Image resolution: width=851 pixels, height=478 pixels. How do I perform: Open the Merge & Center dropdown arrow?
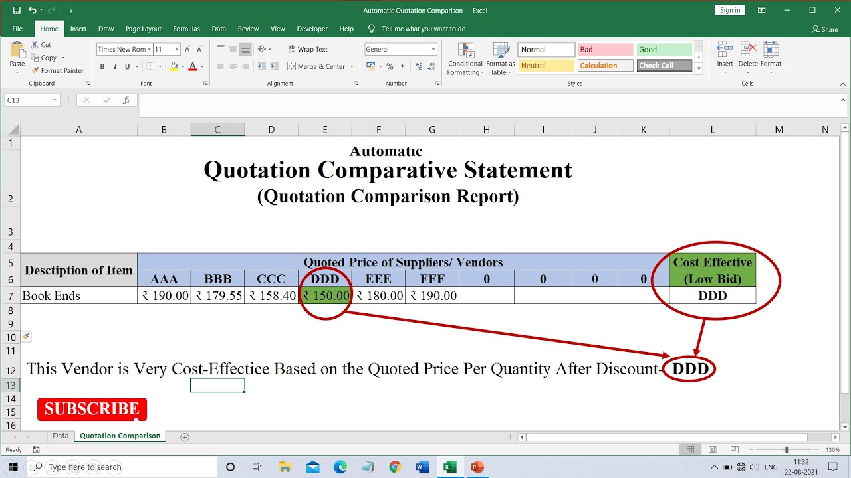352,66
